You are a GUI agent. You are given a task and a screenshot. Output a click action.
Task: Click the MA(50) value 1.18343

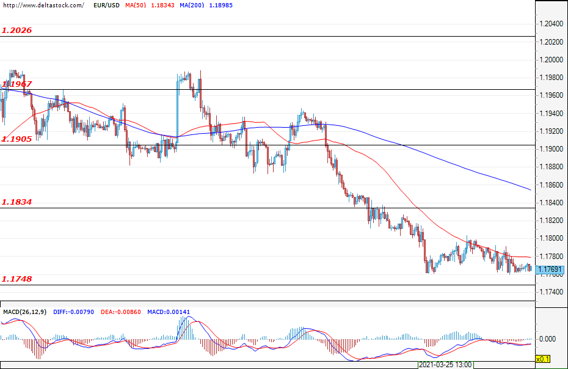pyautogui.click(x=162, y=5)
